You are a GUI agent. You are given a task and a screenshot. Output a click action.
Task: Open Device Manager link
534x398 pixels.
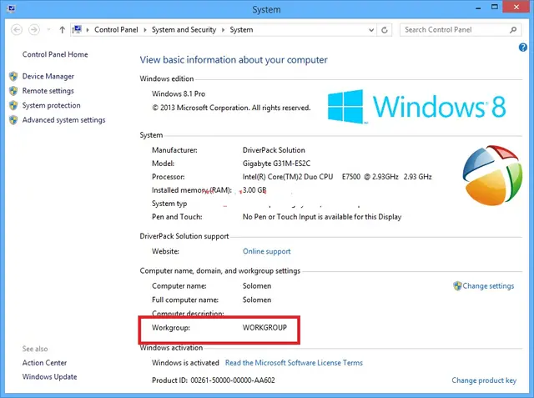[x=48, y=76]
